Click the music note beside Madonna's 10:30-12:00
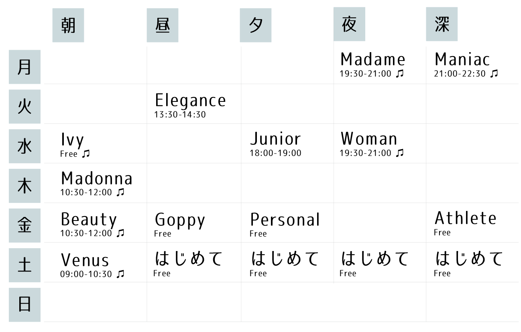Viewport: 521px width, 332px height. click(x=120, y=192)
